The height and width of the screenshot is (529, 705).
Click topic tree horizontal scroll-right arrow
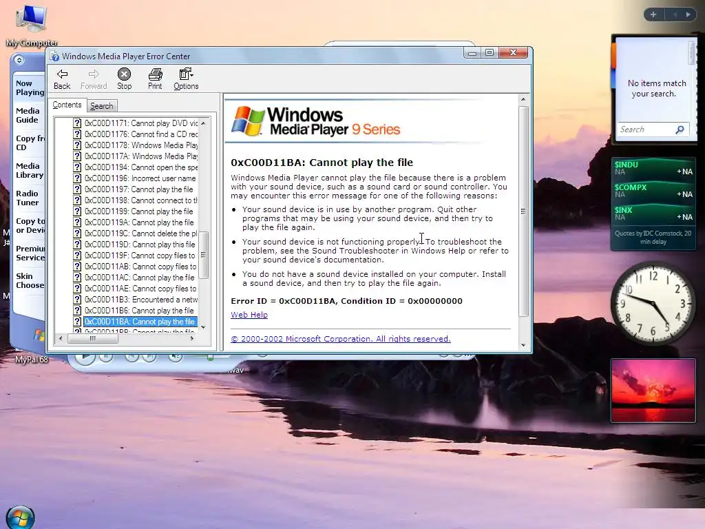pyautogui.click(x=192, y=338)
